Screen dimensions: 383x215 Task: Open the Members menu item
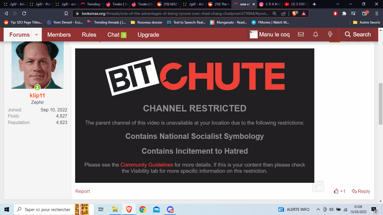click(x=59, y=35)
